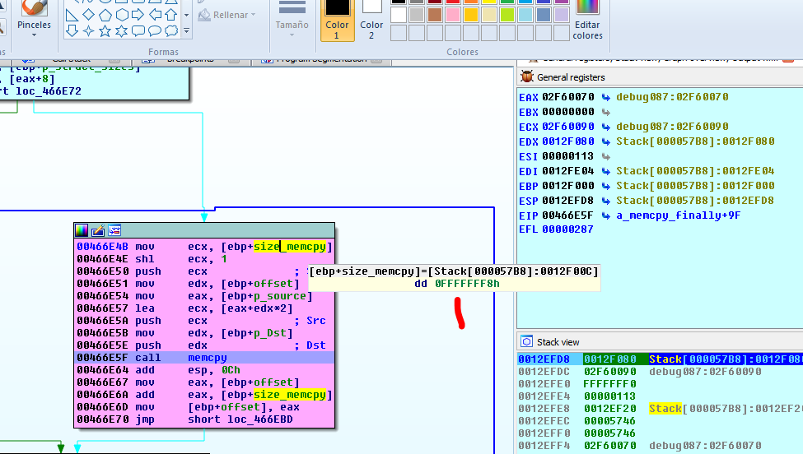
Task: Click the edit comment icon on graph block
Action: (x=98, y=230)
